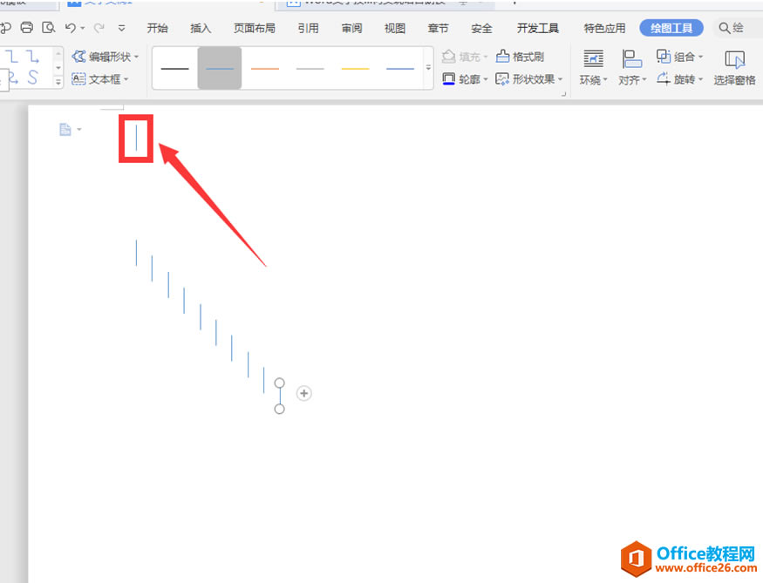The width and height of the screenshot is (763, 583).
Task: Click the 对齐 align icon
Action: coord(631,59)
